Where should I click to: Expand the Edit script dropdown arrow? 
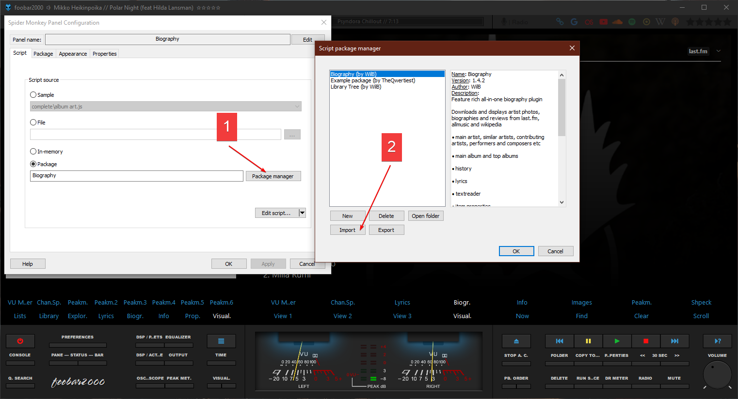click(x=302, y=213)
